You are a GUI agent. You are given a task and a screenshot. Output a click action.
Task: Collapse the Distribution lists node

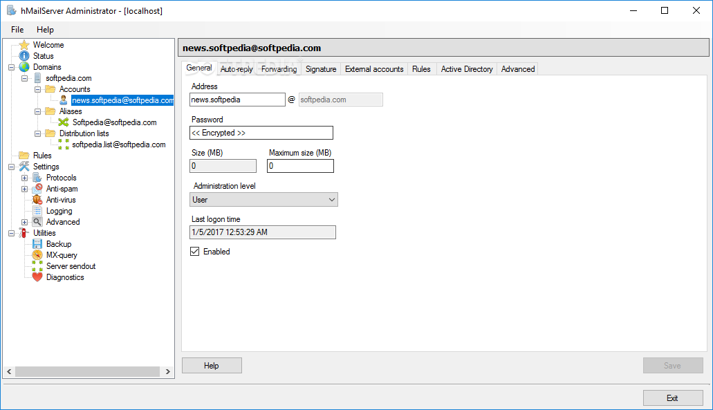click(38, 133)
